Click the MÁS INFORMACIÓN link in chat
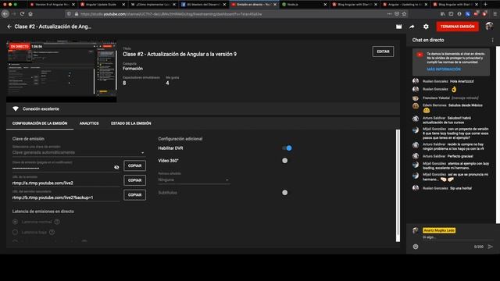The width and height of the screenshot is (500, 281). pos(444,69)
